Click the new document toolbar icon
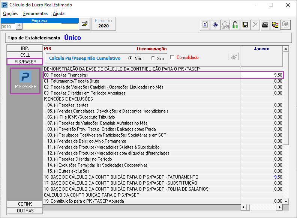The height and width of the screenshot is (218, 297). click(x=205, y=25)
